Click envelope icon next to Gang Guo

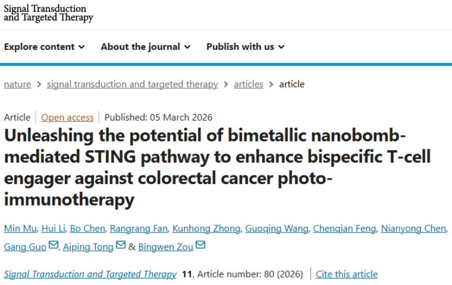click(53, 245)
